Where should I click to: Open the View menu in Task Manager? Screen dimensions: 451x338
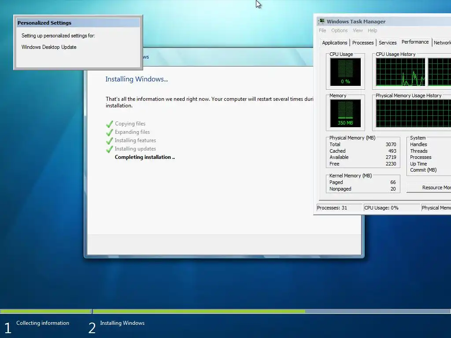pos(358,30)
